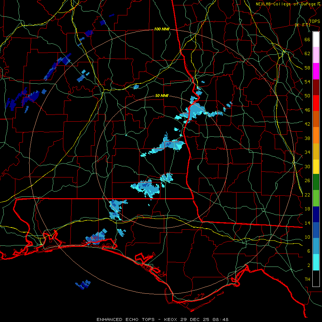Select the 46 legend value

[307, 110]
